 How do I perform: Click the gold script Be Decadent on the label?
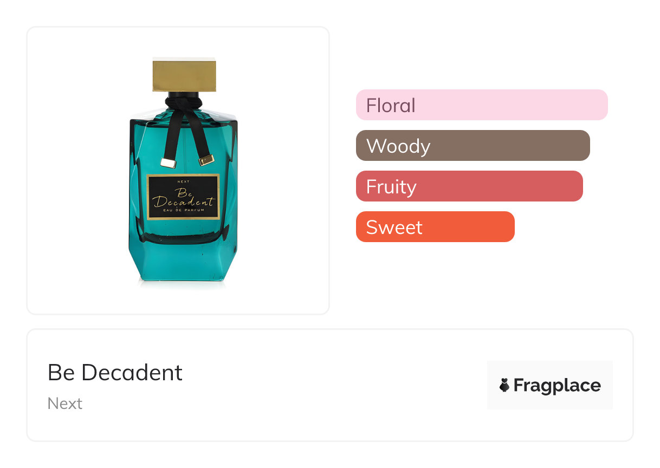[184, 198]
